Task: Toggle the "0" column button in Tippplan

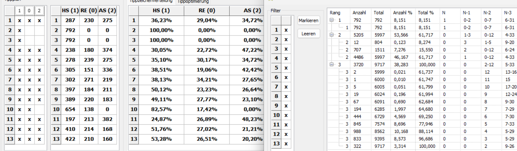Action: click(x=29, y=11)
